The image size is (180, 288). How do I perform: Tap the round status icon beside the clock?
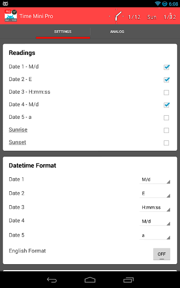(x=165, y=4)
